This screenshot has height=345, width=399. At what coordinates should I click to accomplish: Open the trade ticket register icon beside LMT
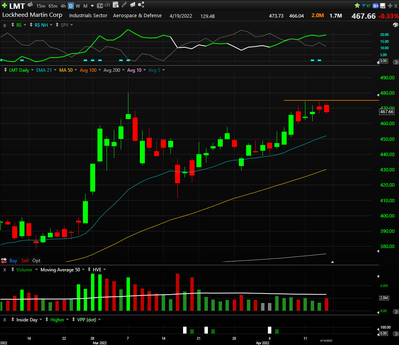click(x=30, y=5)
